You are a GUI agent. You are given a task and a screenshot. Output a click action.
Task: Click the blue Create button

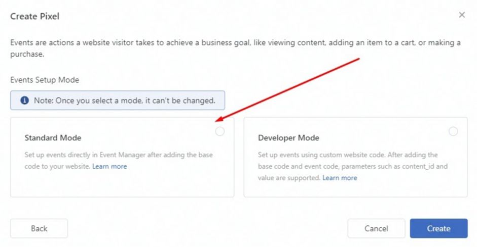(438, 228)
